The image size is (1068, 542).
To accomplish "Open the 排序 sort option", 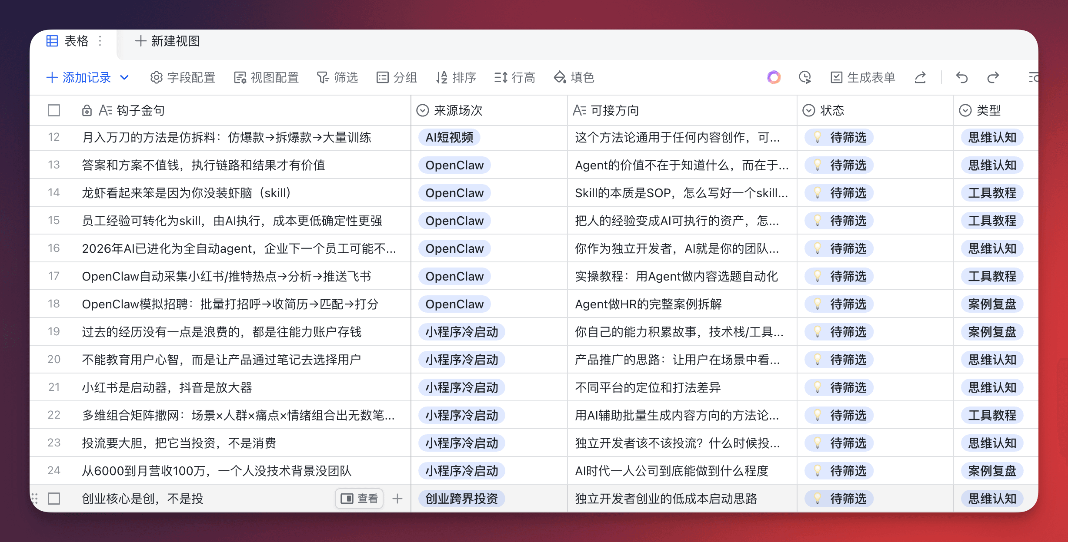I will pyautogui.click(x=456, y=77).
